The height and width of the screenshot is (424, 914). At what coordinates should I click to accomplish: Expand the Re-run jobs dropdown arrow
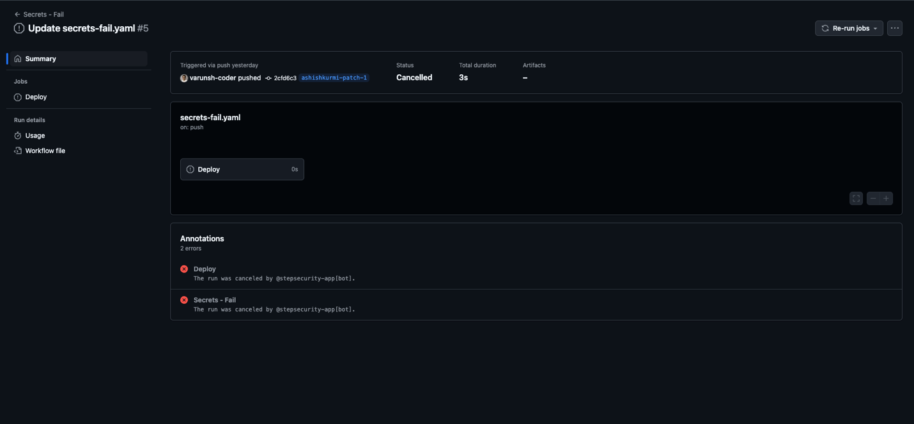(x=876, y=29)
